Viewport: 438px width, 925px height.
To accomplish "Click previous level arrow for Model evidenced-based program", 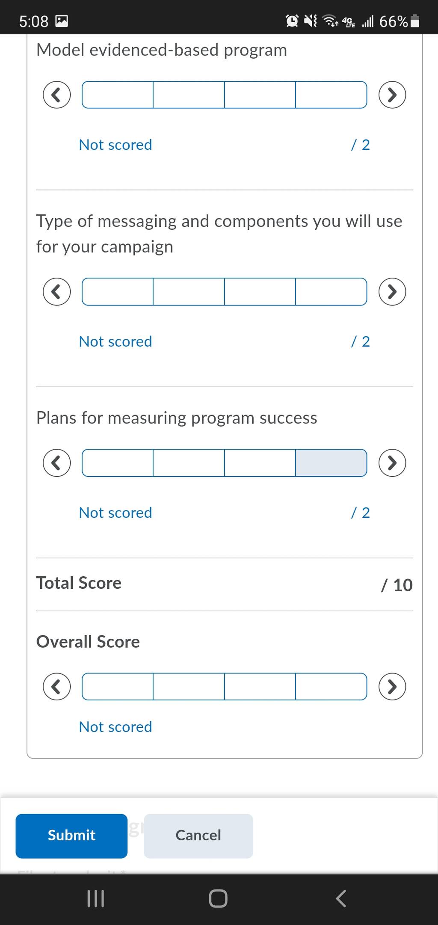I will (57, 95).
